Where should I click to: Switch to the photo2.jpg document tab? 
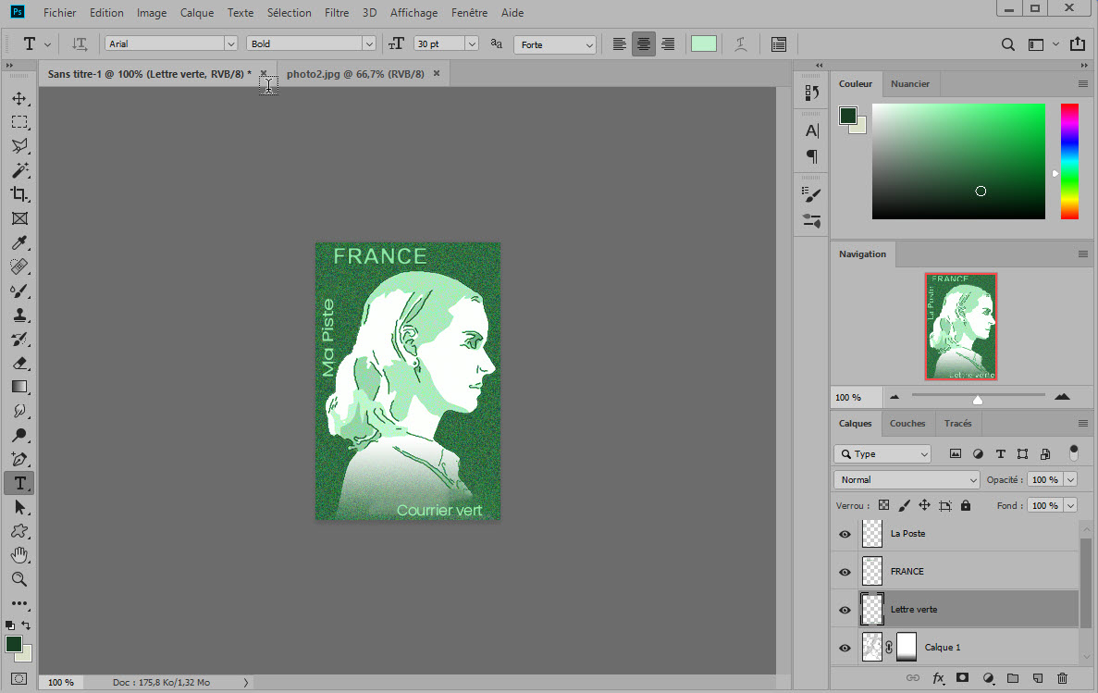coord(356,74)
